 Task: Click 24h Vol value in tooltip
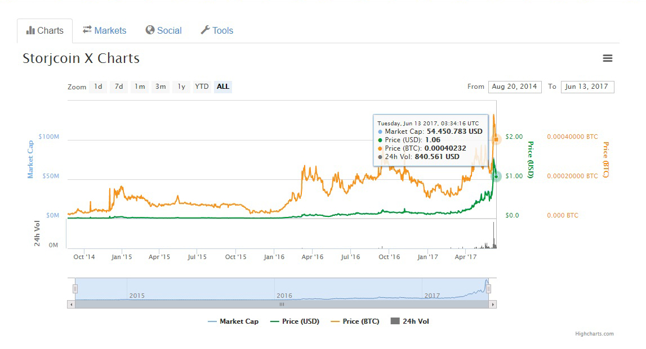436,157
